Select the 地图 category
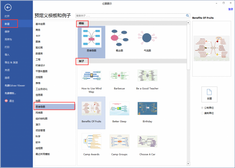235x168 pixels. pos(38,101)
